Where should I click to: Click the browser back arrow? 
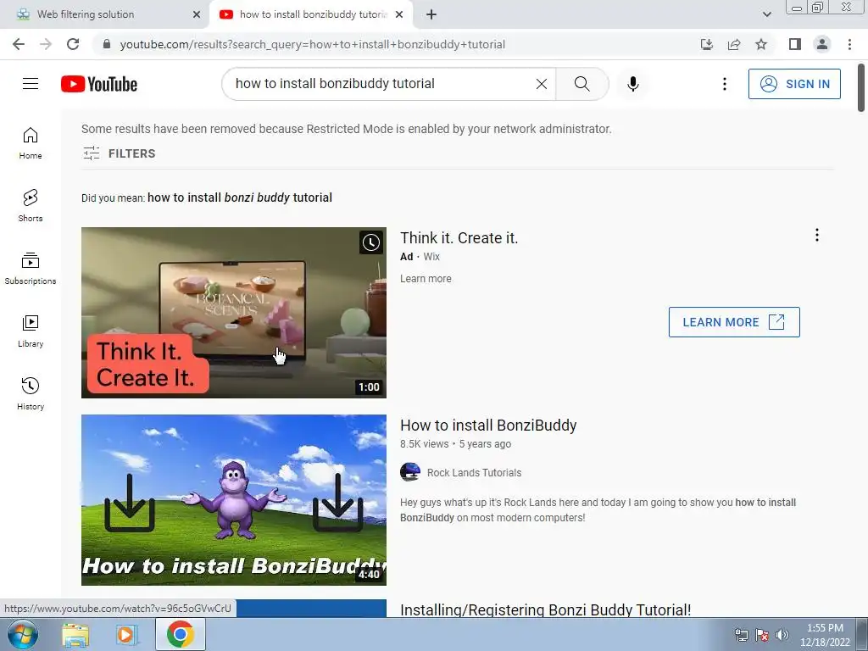pos(19,44)
